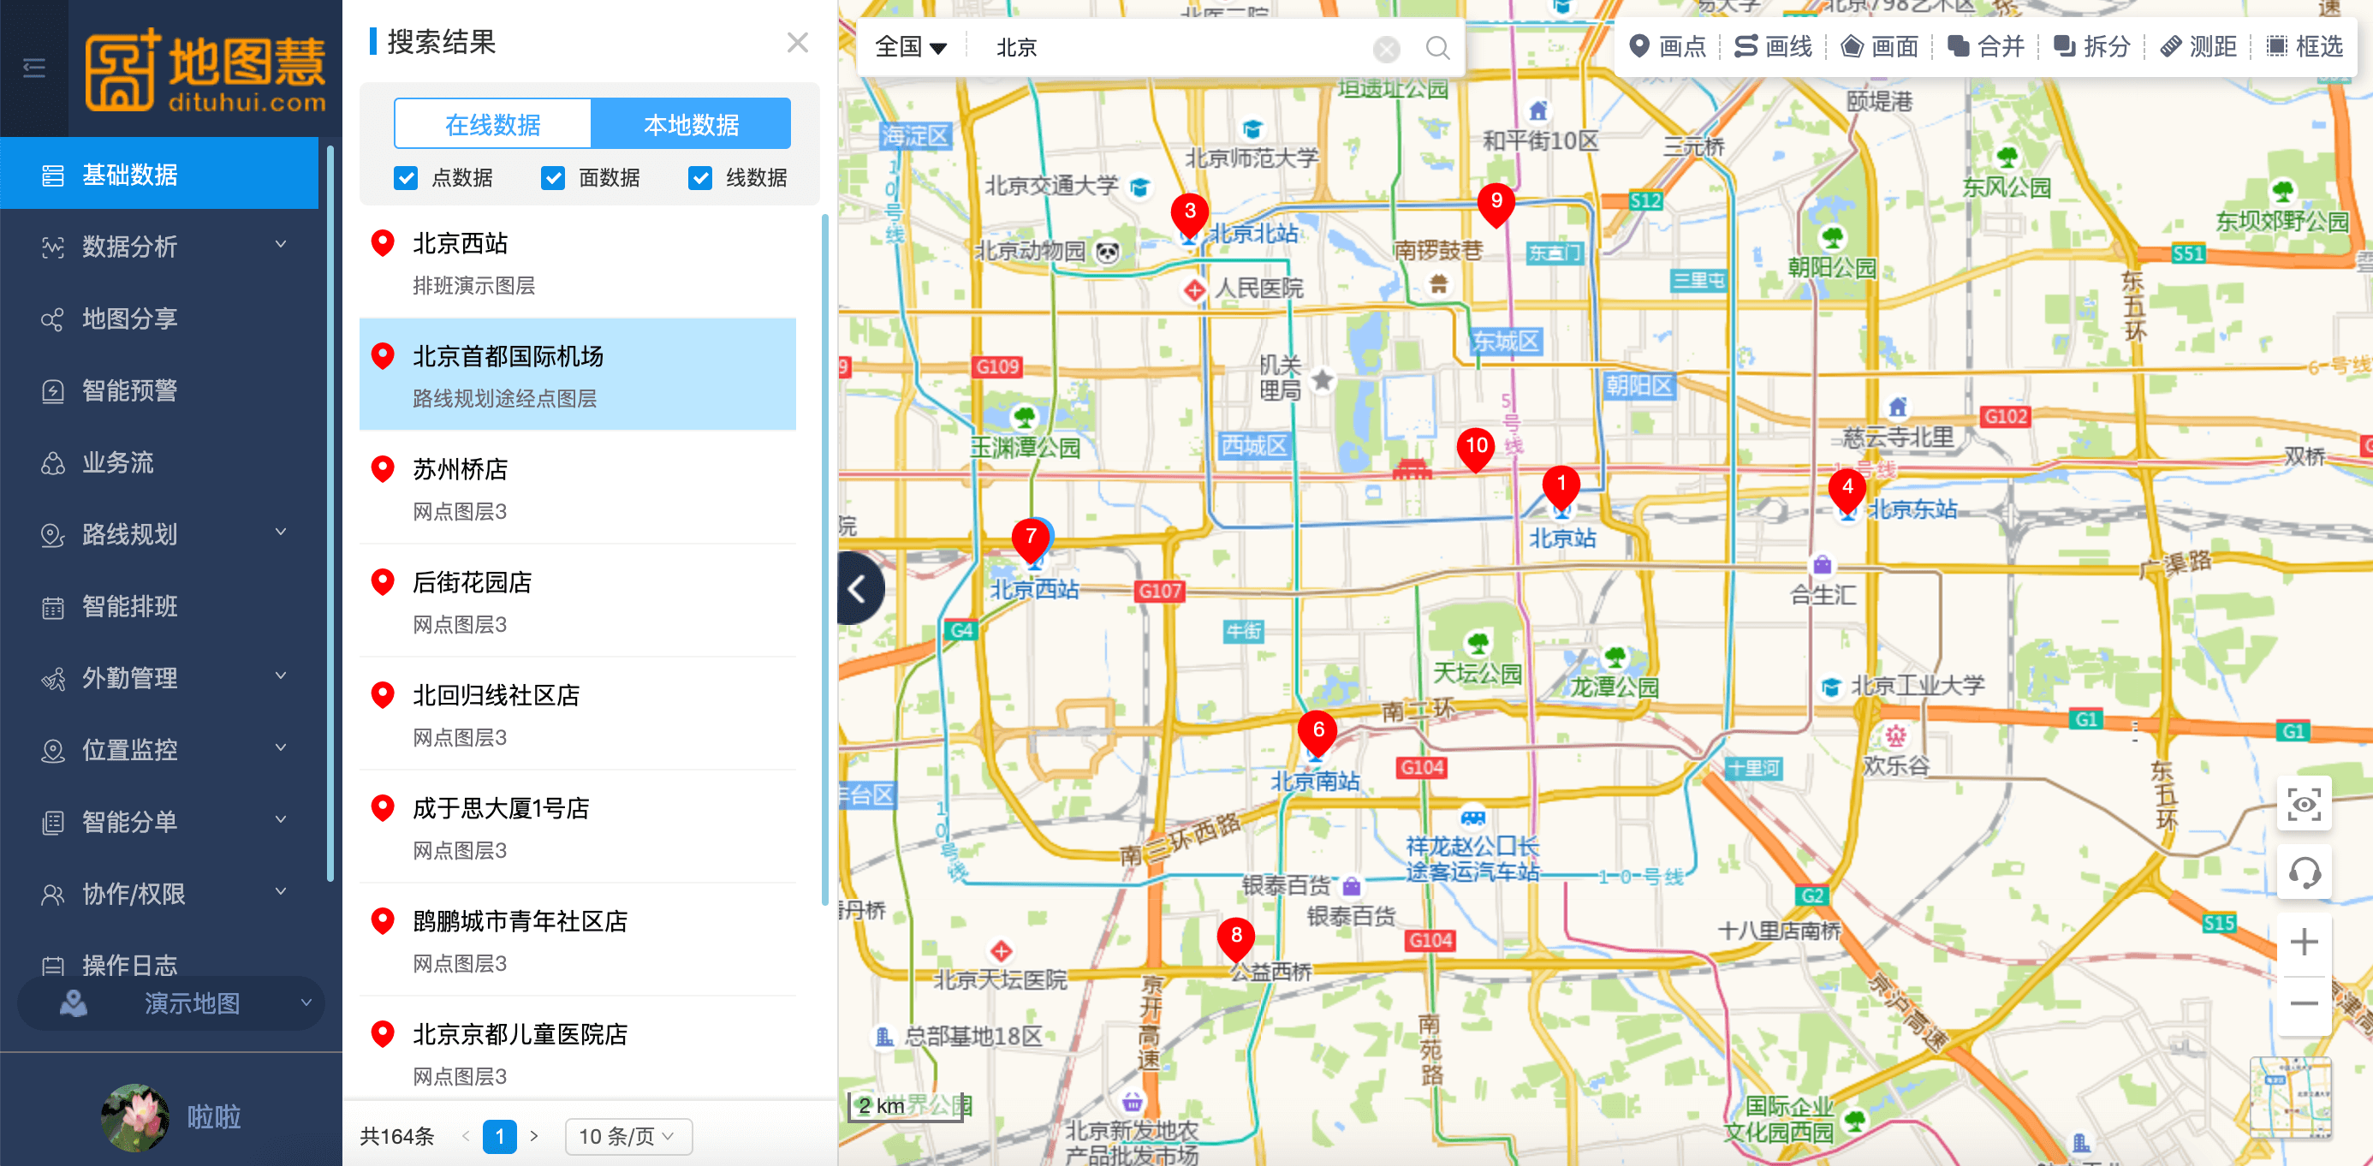
Task: Zoom out the map with minus
Action: (x=2304, y=1003)
